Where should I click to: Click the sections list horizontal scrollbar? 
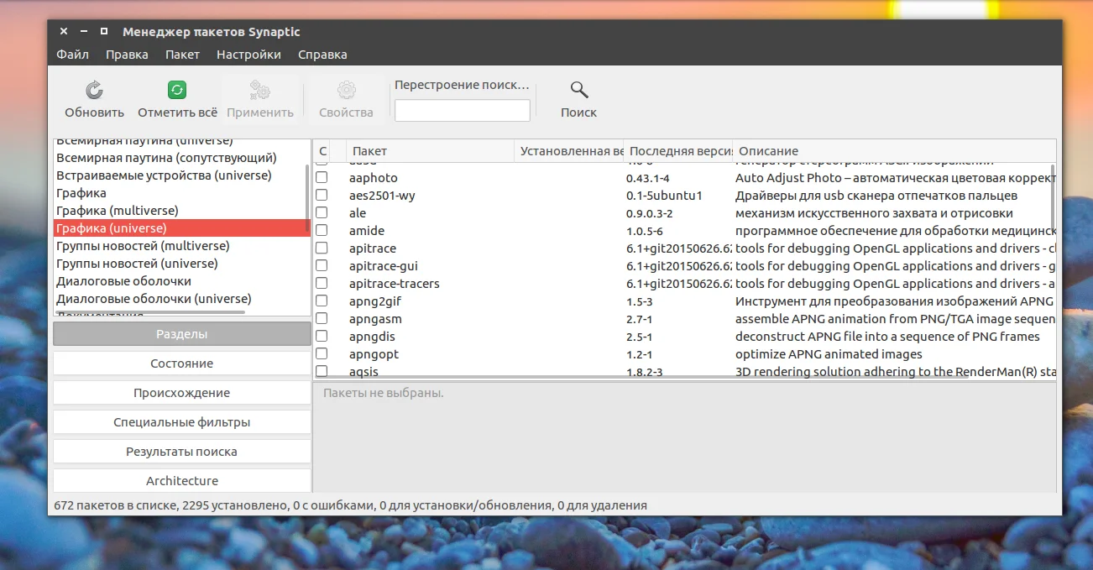(x=149, y=312)
